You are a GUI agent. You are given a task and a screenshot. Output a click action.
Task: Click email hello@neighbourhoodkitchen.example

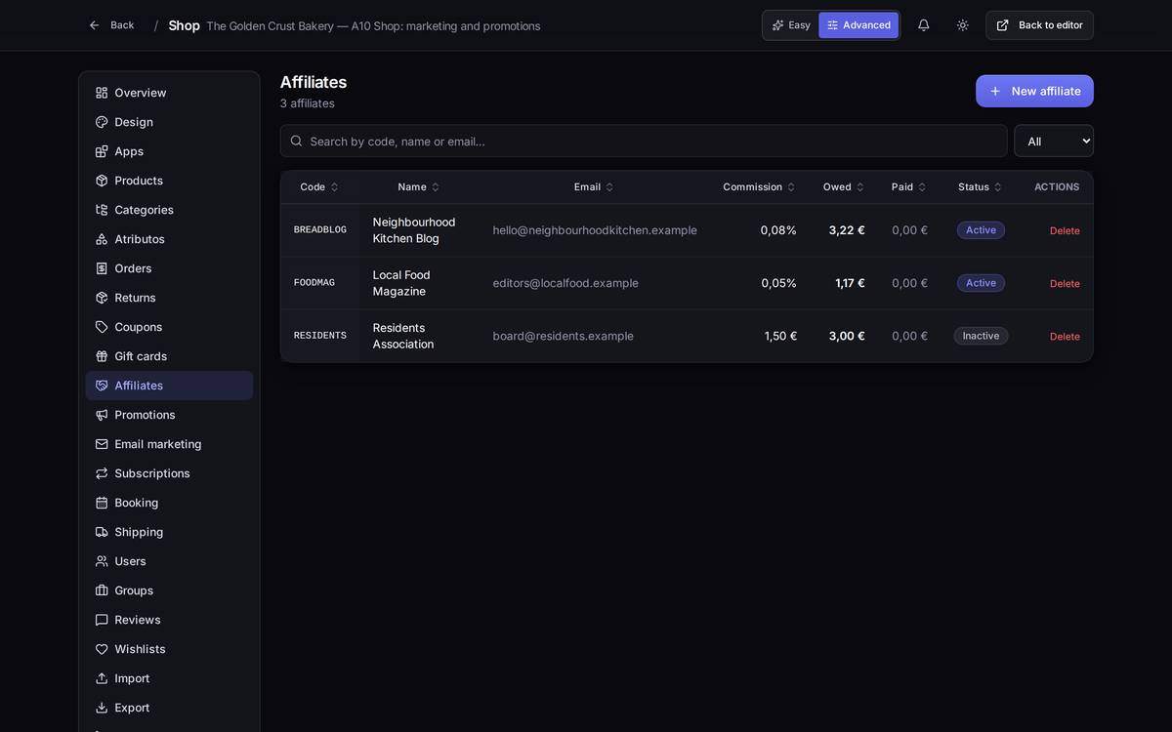pyautogui.click(x=595, y=230)
